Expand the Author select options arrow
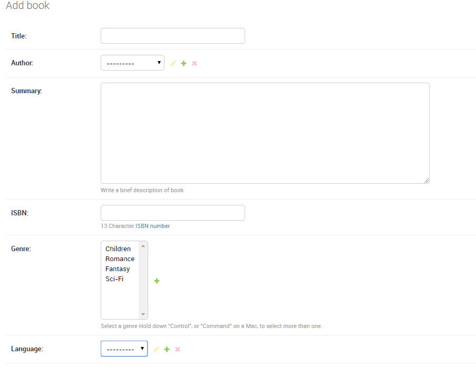This screenshot has height=367, width=476. 159,62
